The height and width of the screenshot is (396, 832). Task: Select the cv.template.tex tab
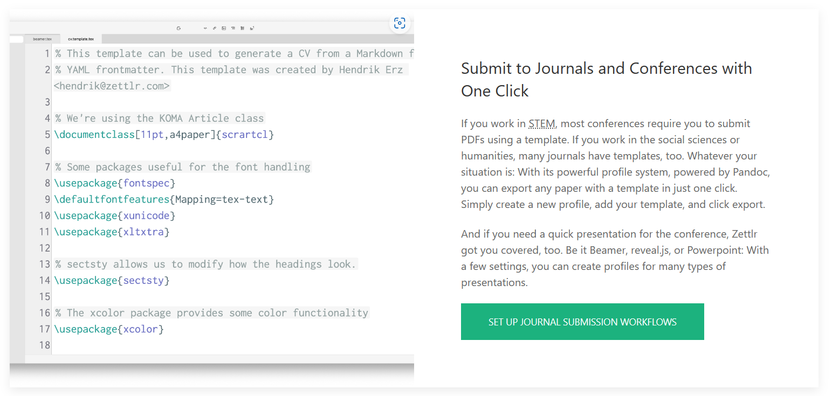coord(80,39)
